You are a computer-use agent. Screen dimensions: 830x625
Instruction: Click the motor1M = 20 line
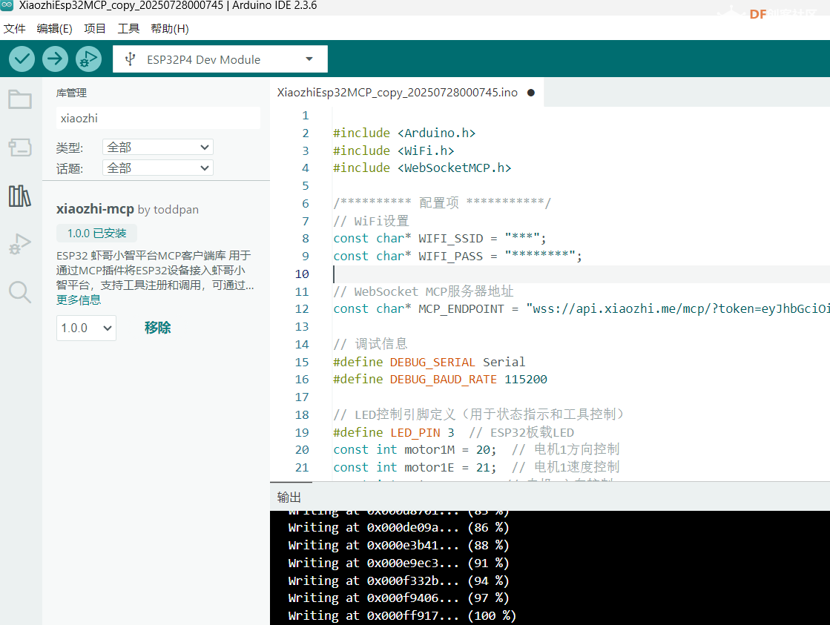point(476,450)
